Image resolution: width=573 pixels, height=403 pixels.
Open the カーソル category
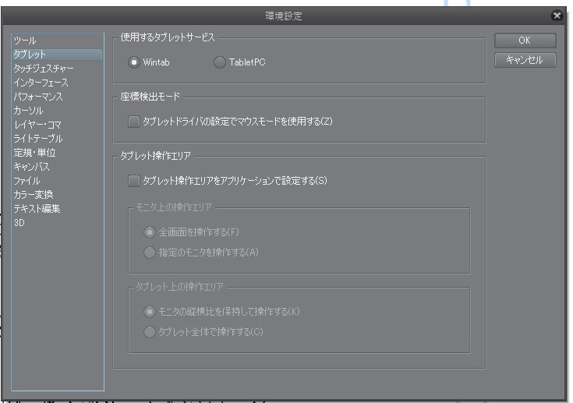58,111
